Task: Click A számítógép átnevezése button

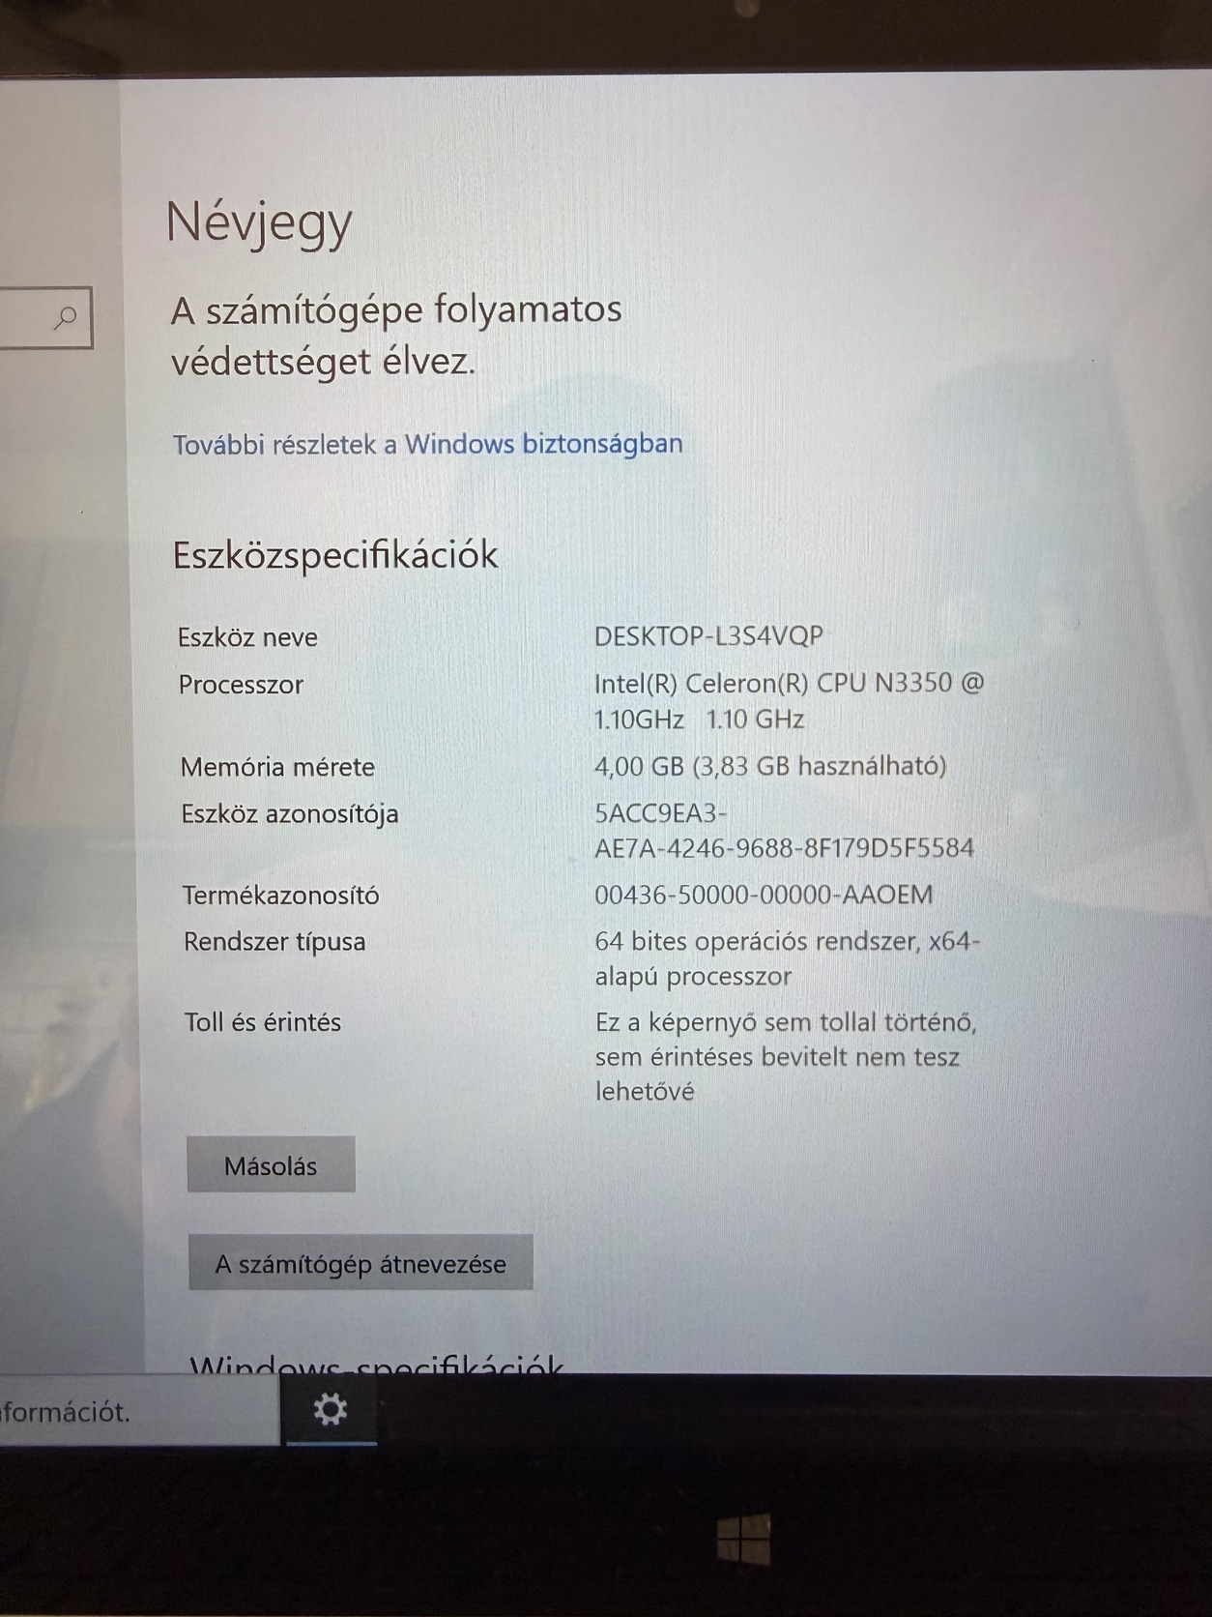Action: 361,1262
